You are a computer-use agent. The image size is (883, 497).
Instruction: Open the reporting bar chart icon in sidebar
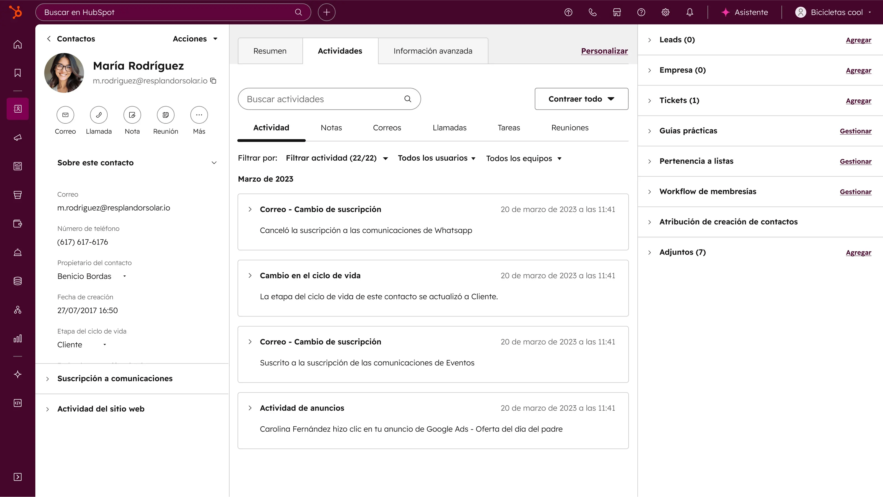click(17, 339)
